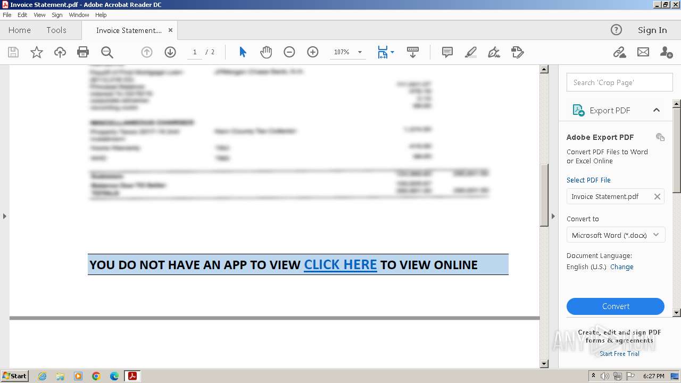Switch to the Tools tab
681x383 pixels.
pos(56,30)
